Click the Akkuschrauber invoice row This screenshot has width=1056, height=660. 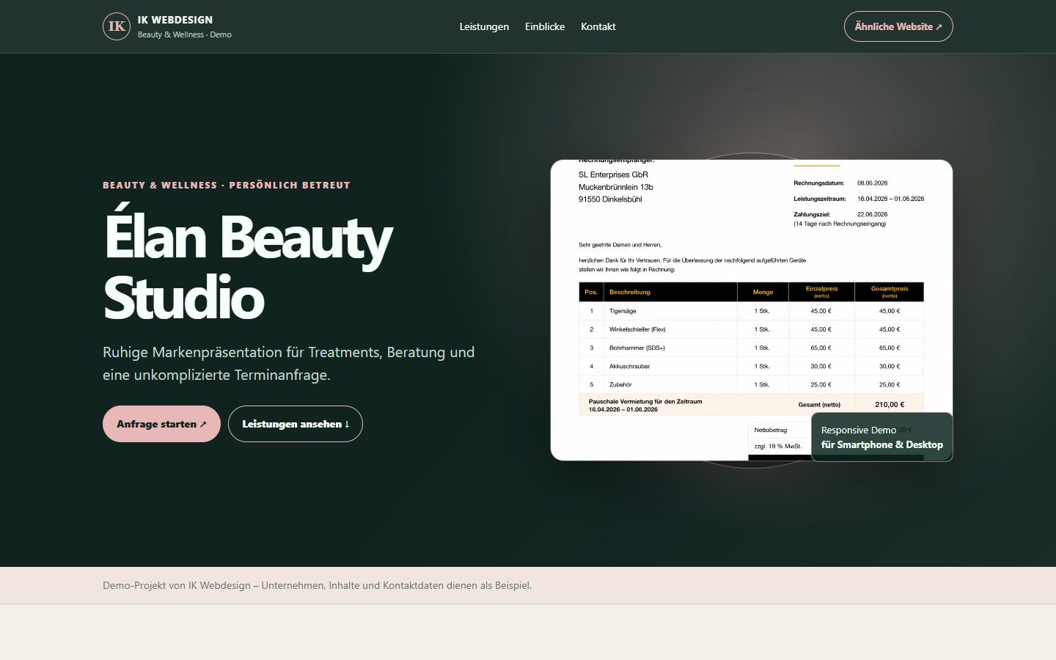751,366
